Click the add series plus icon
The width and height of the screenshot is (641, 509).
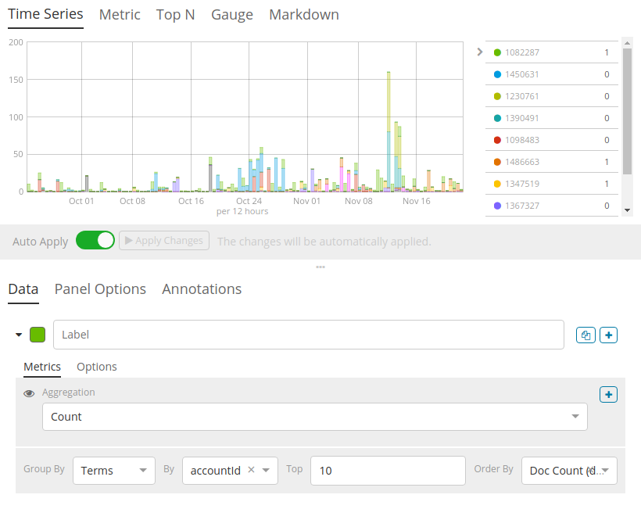(x=609, y=335)
